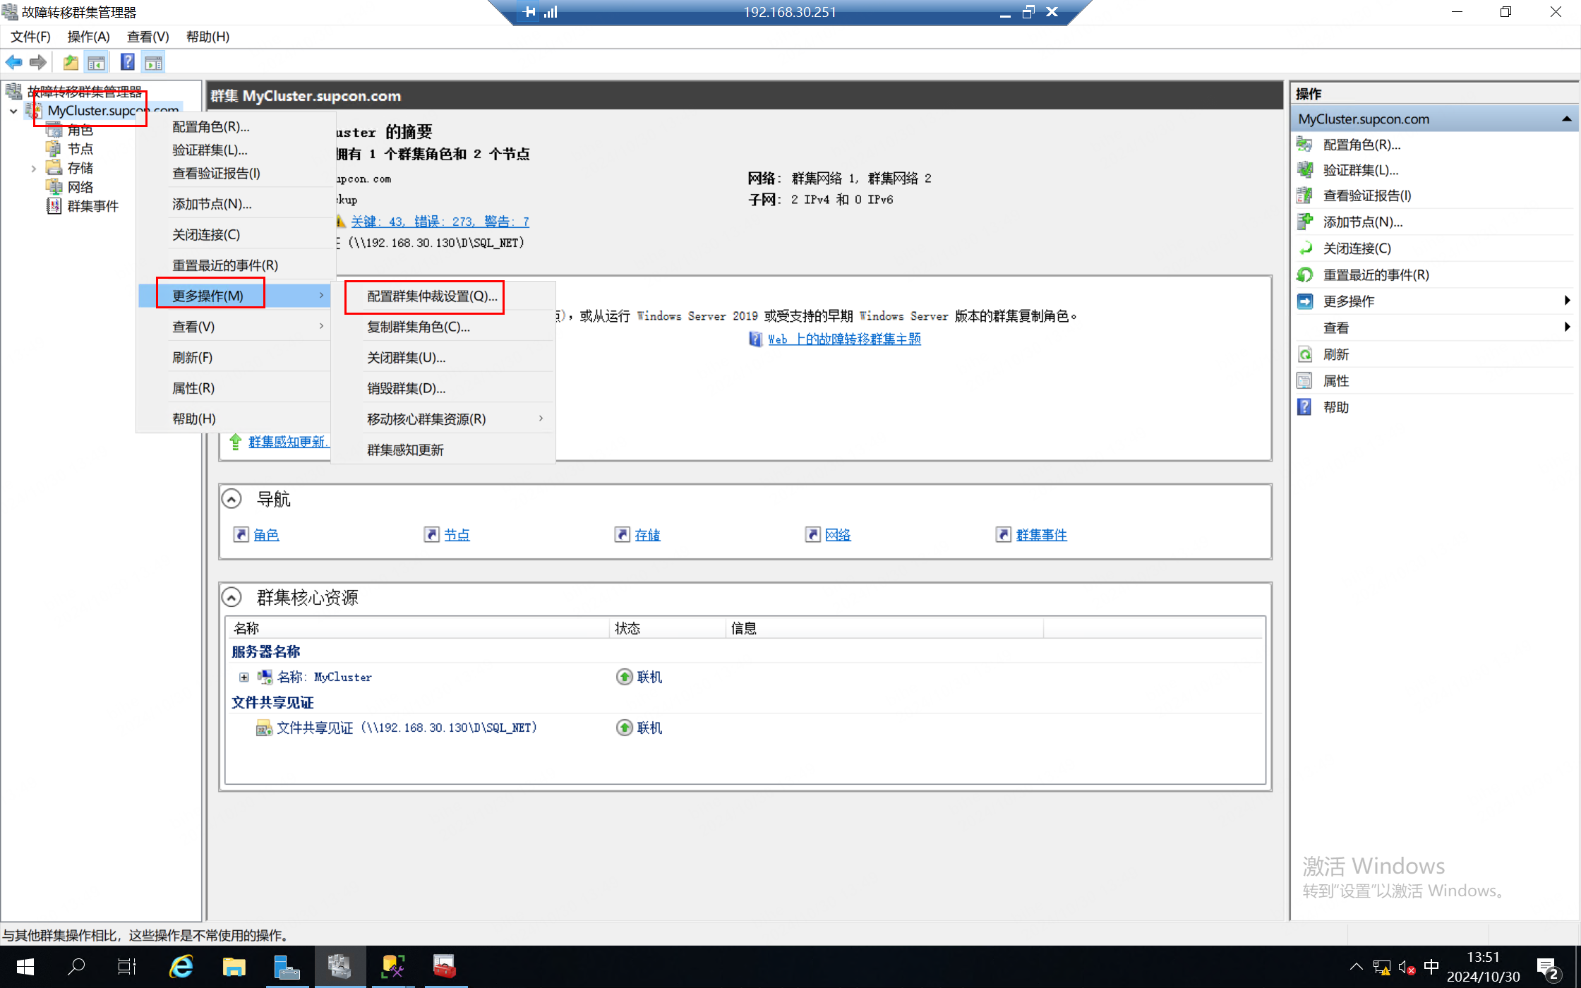Collapse the 群集核心资源 section
The image size is (1581, 988).
tap(232, 598)
